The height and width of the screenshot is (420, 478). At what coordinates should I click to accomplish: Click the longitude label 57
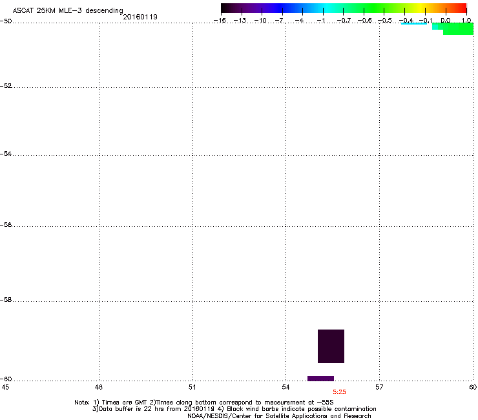(x=379, y=387)
